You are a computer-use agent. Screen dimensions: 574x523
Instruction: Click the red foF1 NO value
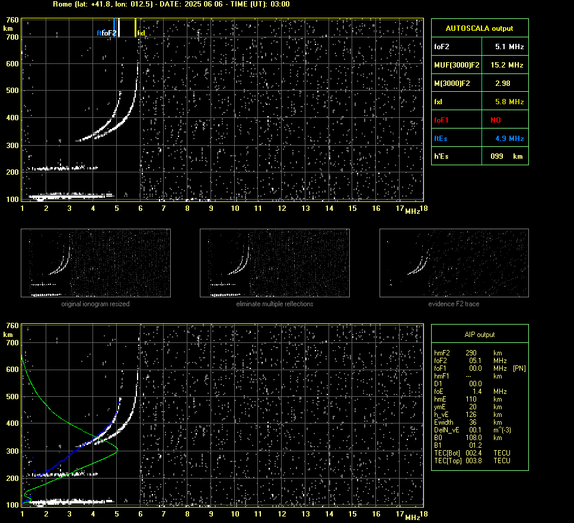point(496,120)
